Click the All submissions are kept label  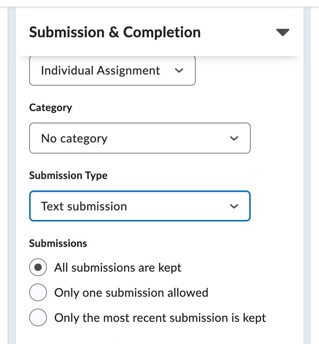point(118,268)
